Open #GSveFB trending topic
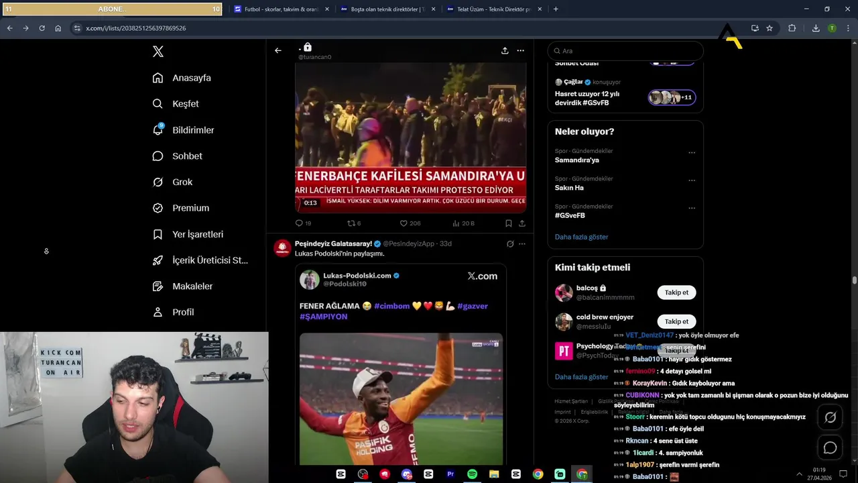 [x=570, y=215]
